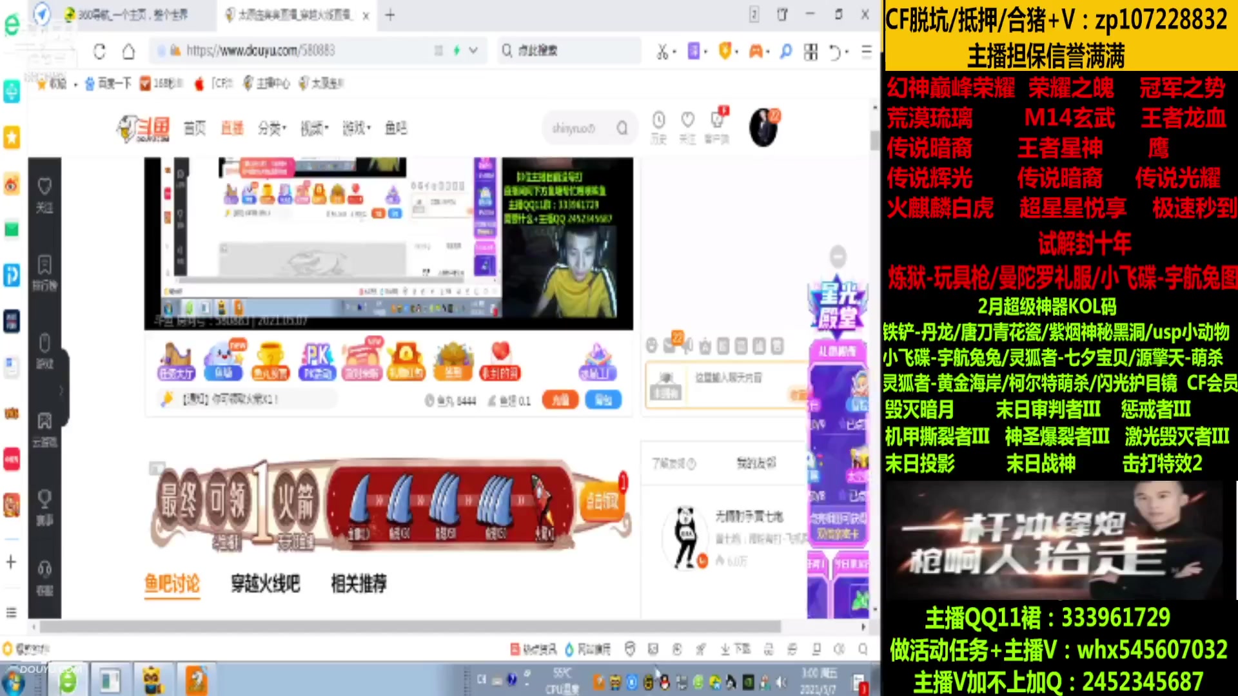Open the PK activity icon
The height and width of the screenshot is (696, 1238).
point(318,362)
